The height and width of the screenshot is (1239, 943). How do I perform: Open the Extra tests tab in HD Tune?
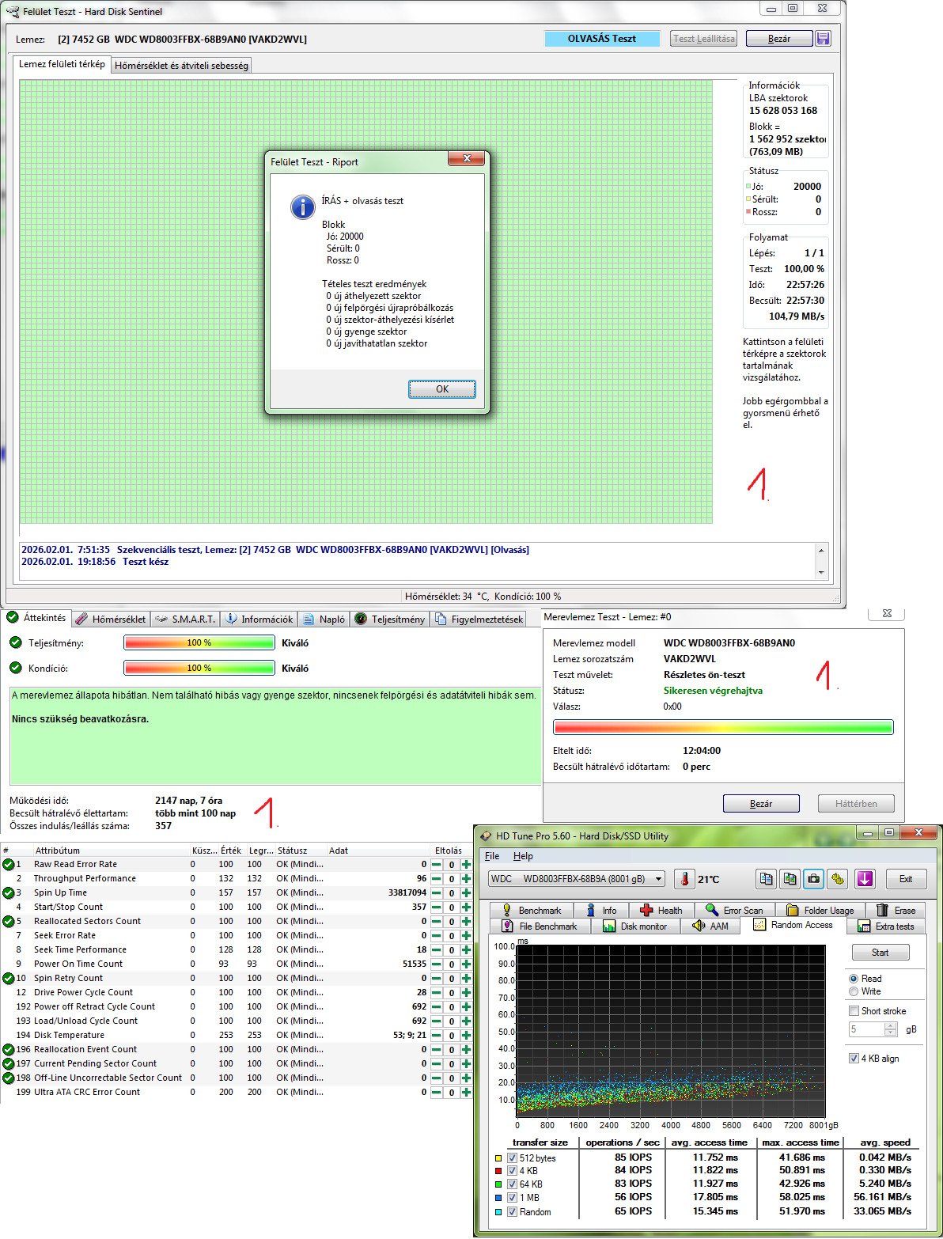click(885, 926)
